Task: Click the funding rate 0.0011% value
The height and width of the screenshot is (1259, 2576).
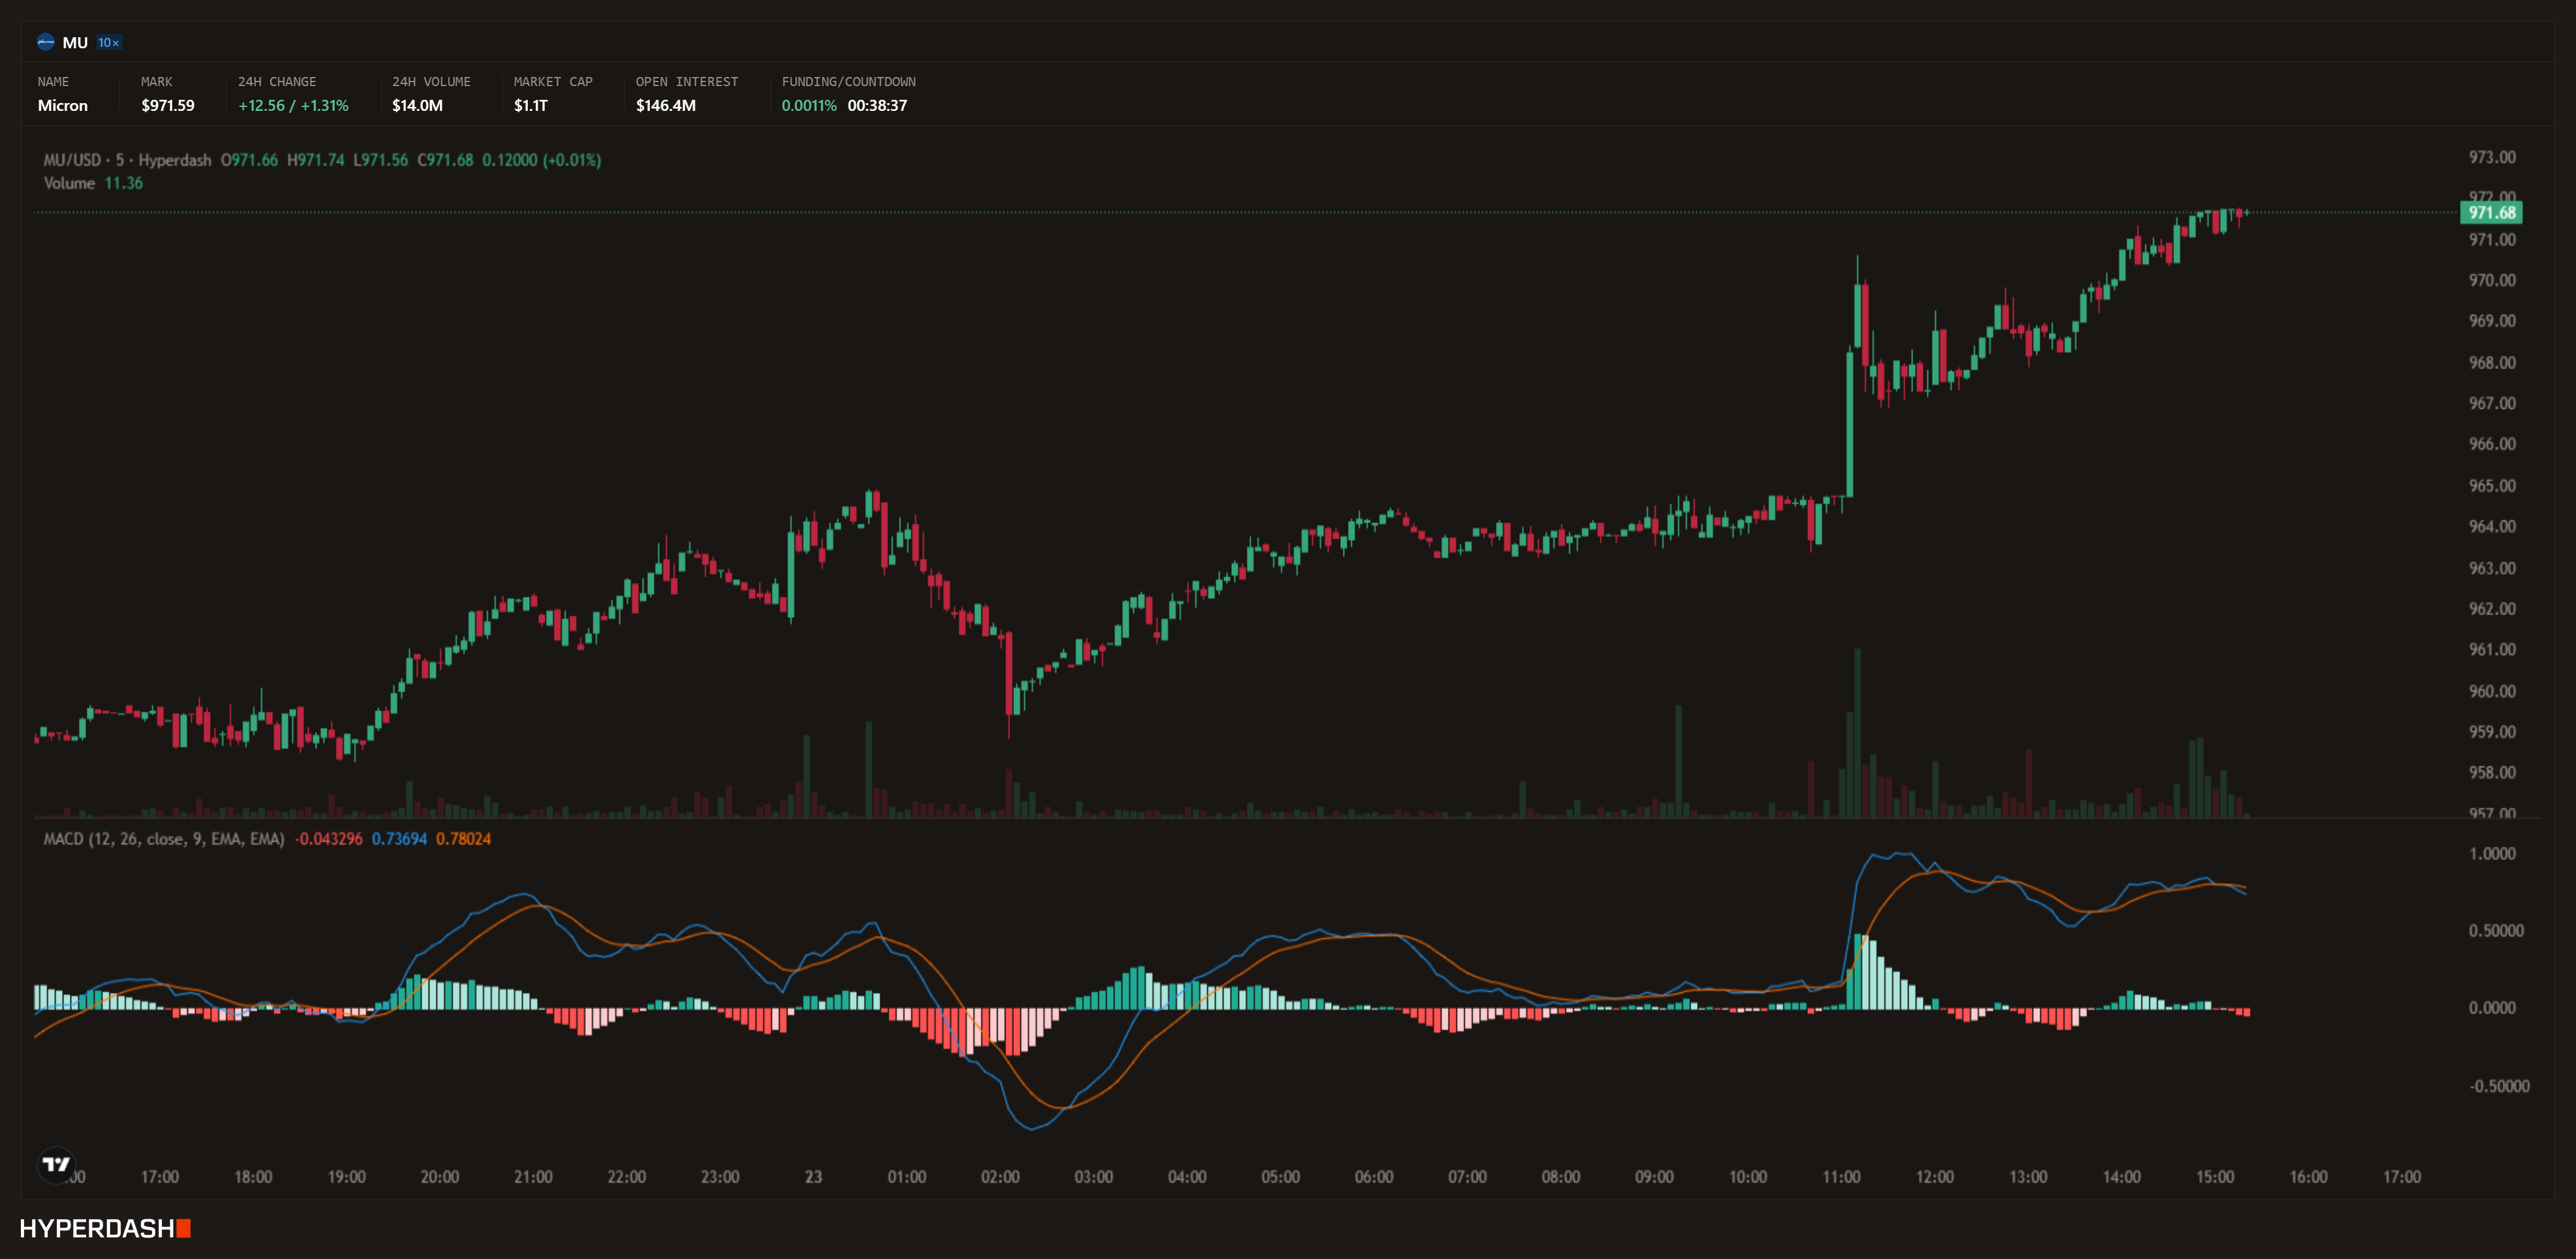Action: point(809,105)
